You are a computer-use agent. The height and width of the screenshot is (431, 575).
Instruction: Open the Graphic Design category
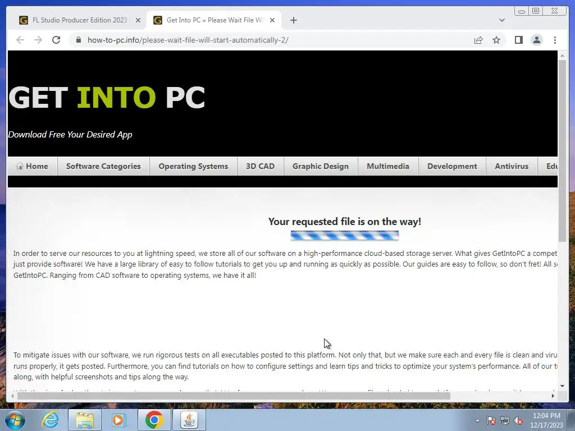[x=321, y=166]
